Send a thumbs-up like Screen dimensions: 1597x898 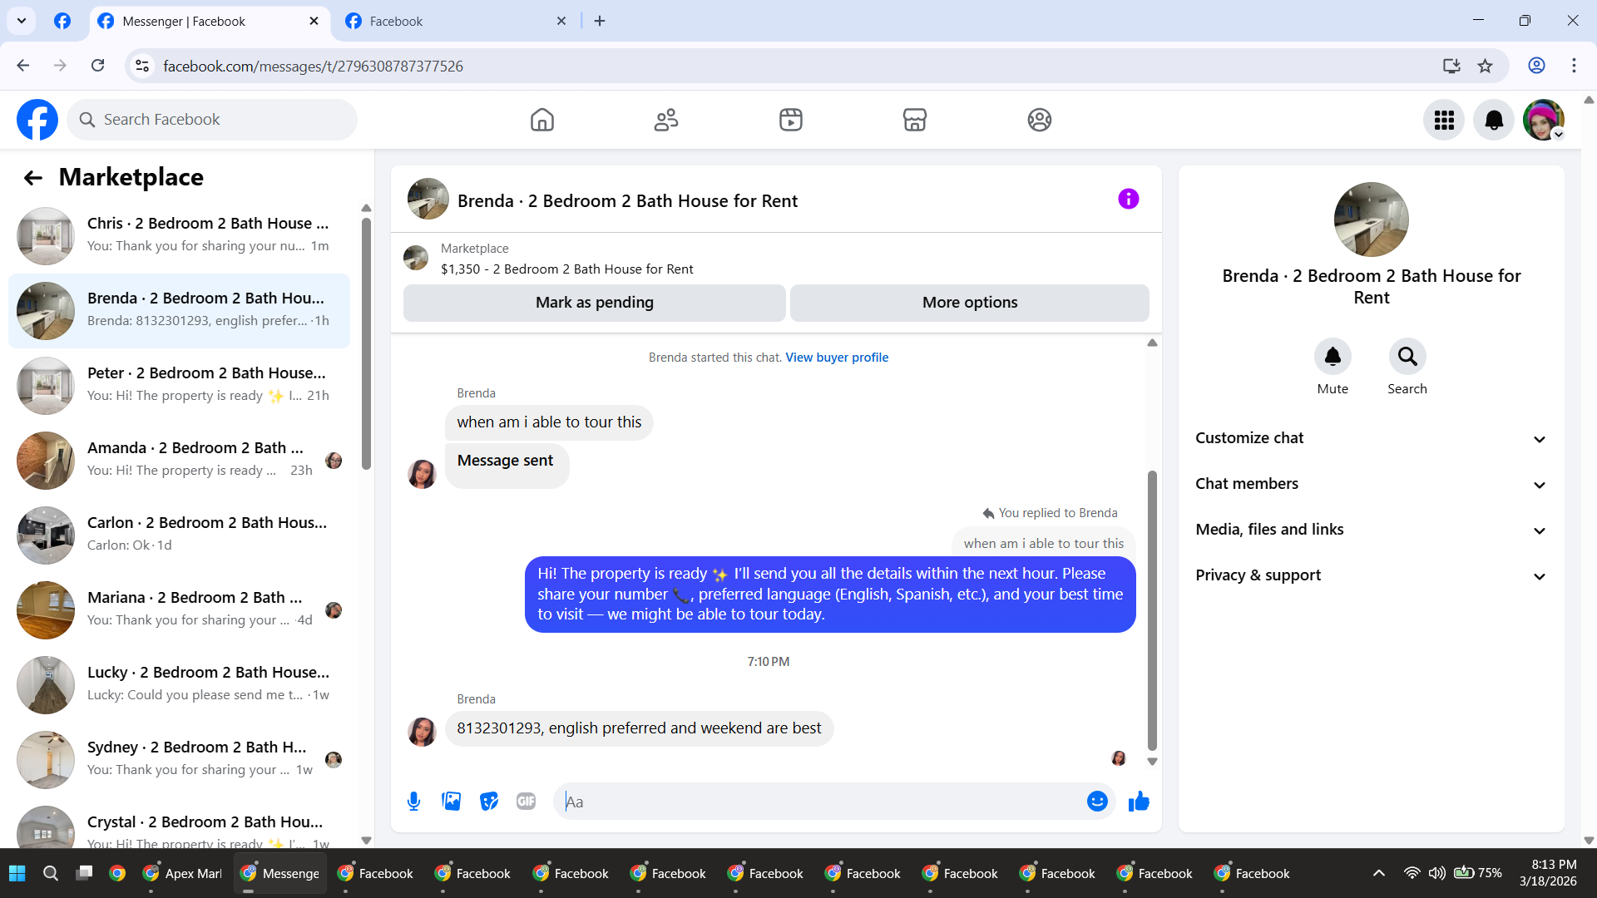point(1139,802)
